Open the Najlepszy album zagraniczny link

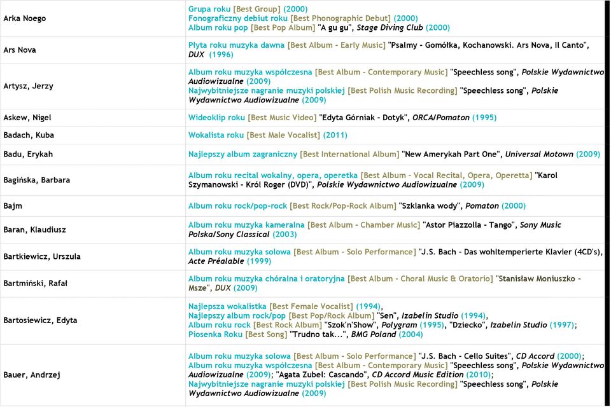pos(242,155)
